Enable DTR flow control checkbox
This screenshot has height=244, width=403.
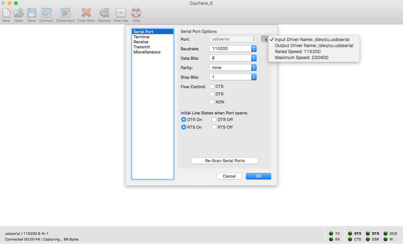point(212,94)
